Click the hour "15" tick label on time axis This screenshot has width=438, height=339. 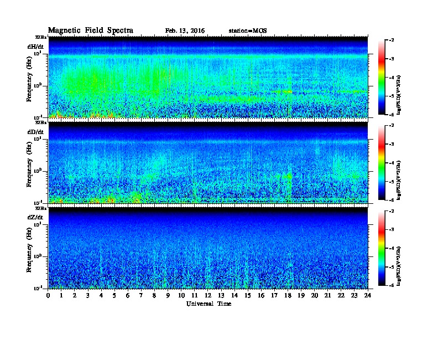coord(248,296)
